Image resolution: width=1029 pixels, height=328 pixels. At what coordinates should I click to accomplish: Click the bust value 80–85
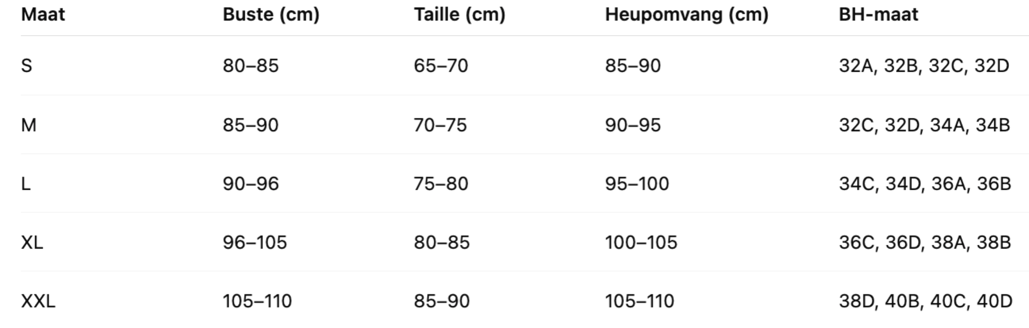coord(250,66)
